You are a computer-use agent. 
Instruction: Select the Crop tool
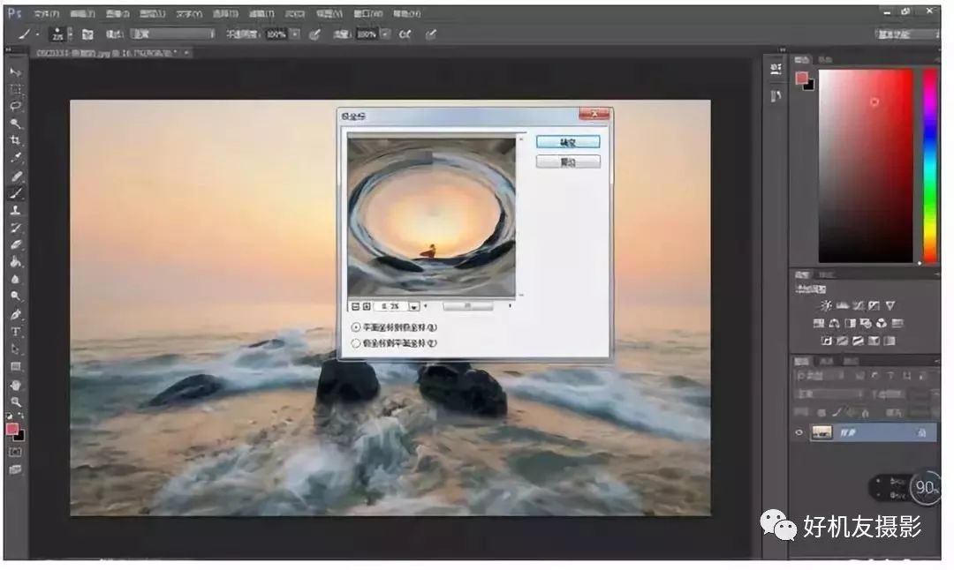[16, 141]
